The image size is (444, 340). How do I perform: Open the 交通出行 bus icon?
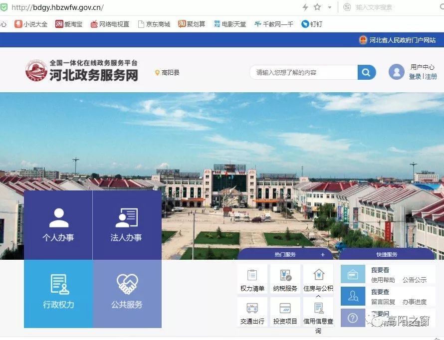click(x=252, y=308)
